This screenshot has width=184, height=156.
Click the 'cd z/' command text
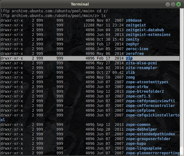(102, 11)
